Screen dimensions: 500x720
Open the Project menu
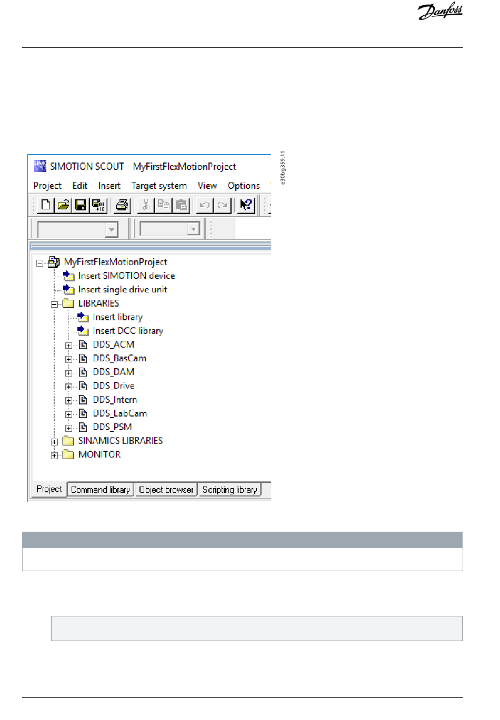click(x=47, y=186)
